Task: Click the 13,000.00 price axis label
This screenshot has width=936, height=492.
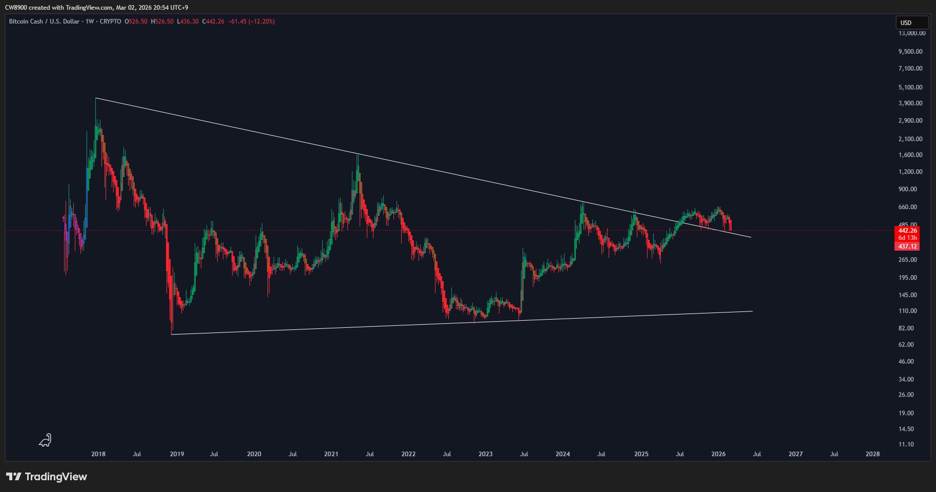Action: 912,33
